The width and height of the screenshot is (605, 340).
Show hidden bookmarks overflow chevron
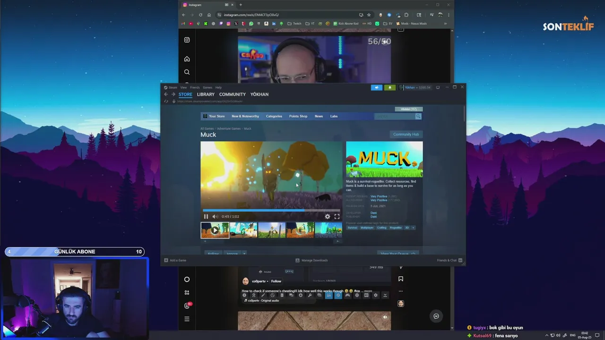(445, 24)
